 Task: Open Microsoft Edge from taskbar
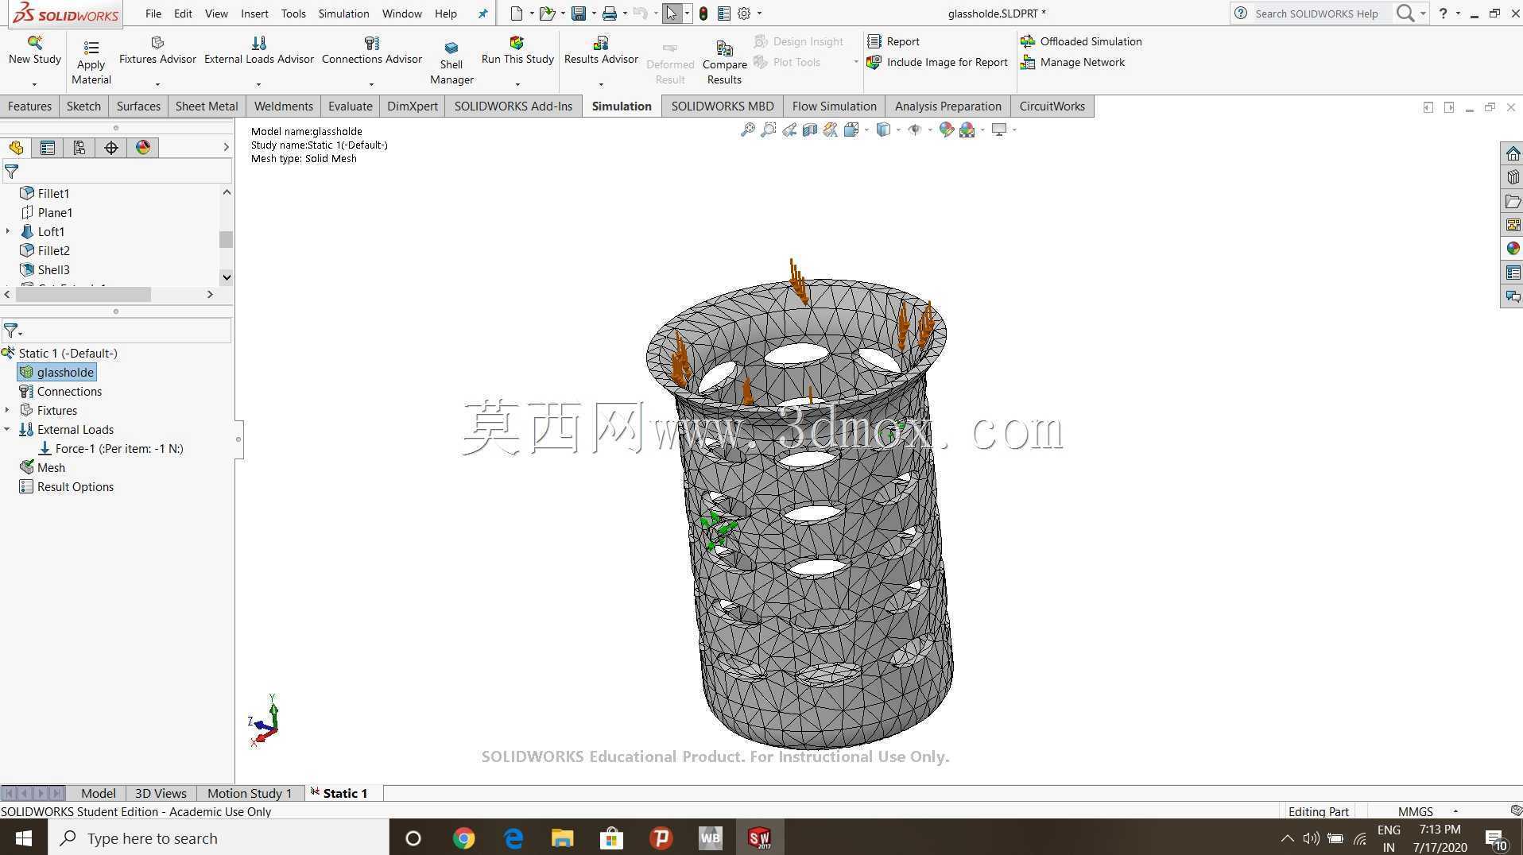[x=513, y=838]
